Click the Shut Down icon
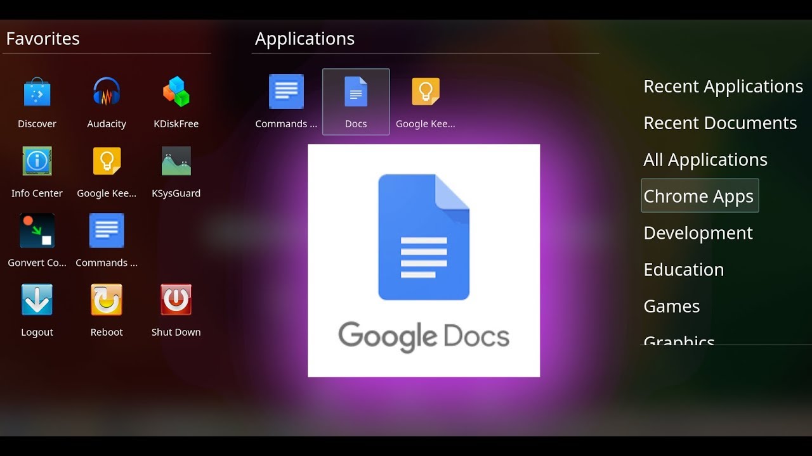The width and height of the screenshot is (812, 456). pyautogui.click(x=176, y=300)
